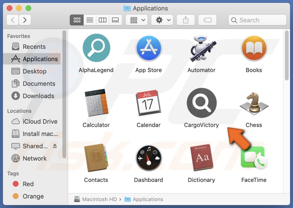Image resolution: width=293 pixels, height=208 pixels.
Task: Click the main content vertical scrollbar
Action: point(287,56)
